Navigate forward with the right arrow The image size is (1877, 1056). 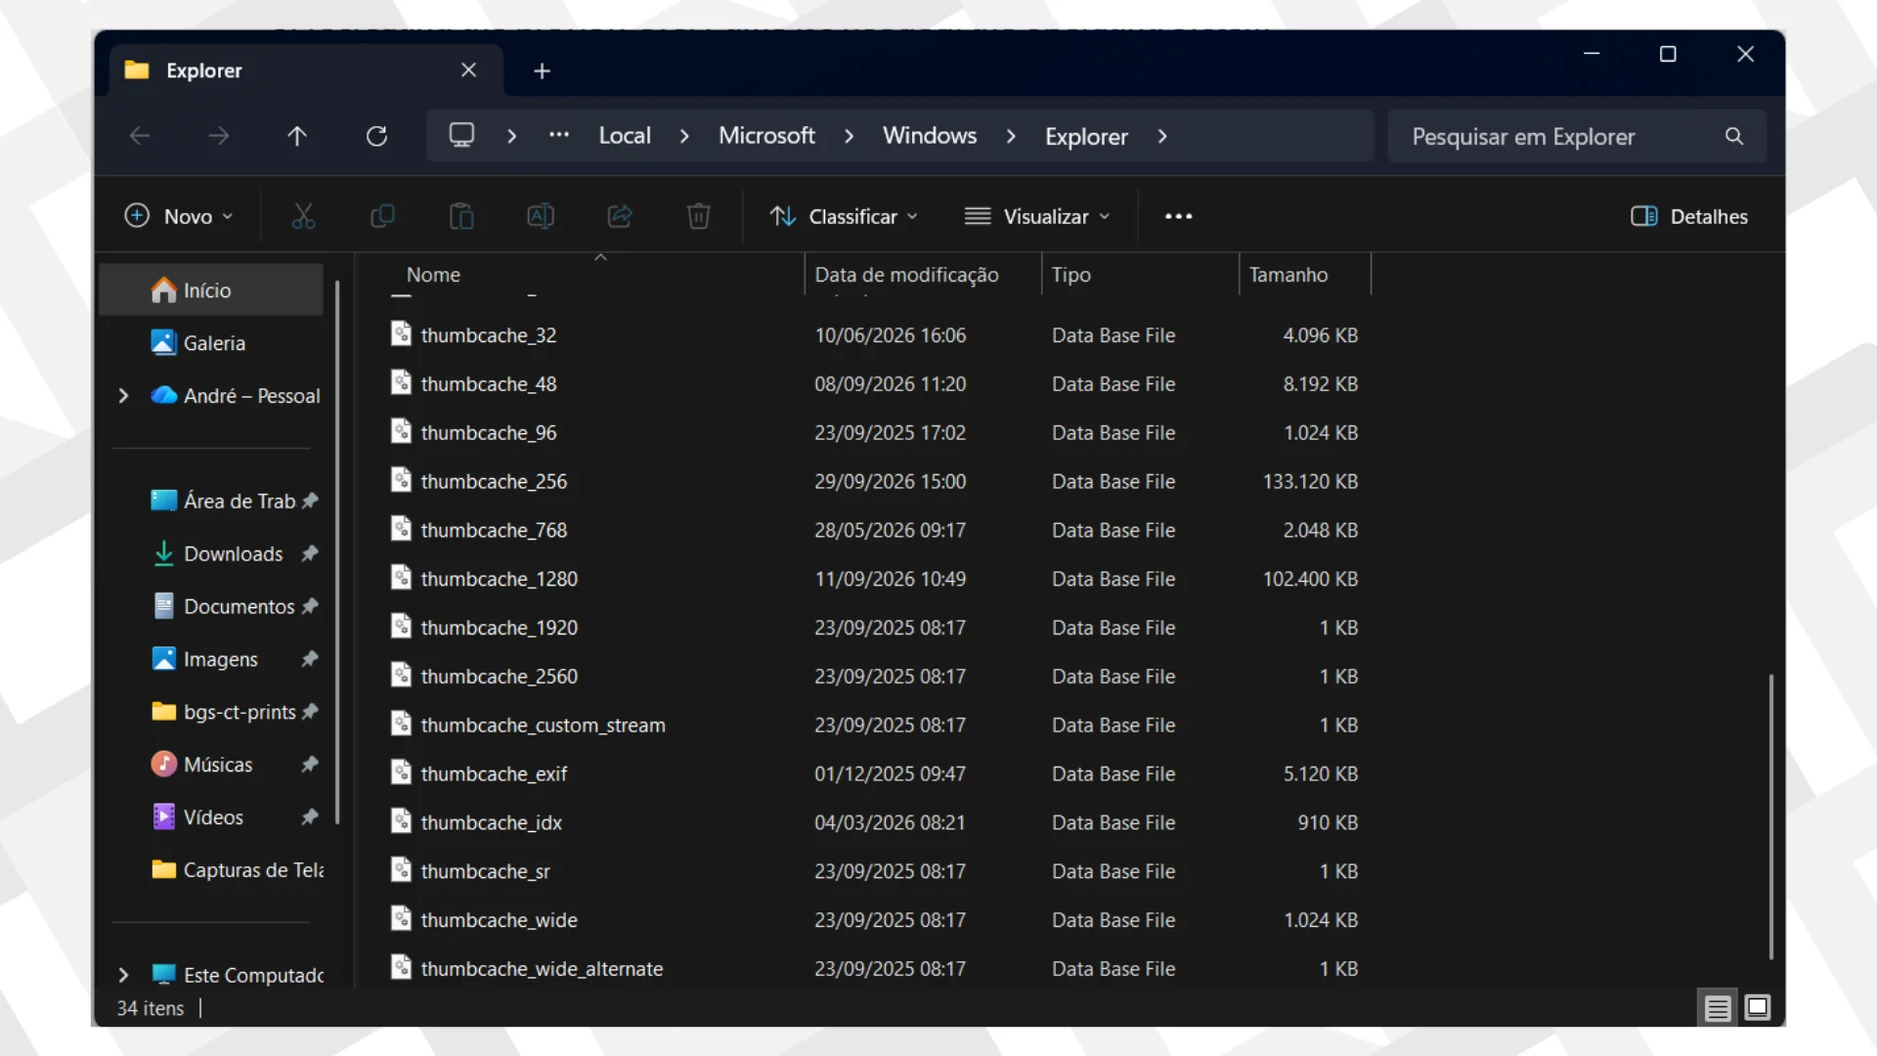[x=219, y=136]
